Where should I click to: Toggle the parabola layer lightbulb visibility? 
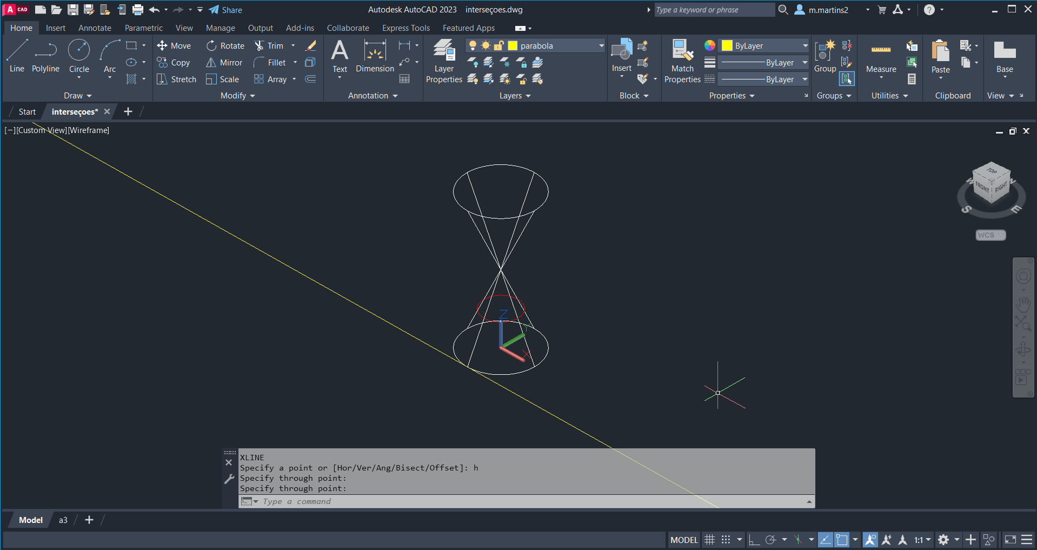tap(473, 46)
